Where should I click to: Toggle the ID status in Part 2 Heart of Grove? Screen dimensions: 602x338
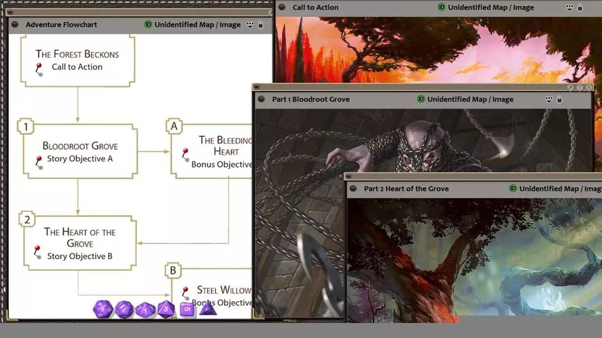click(513, 188)
